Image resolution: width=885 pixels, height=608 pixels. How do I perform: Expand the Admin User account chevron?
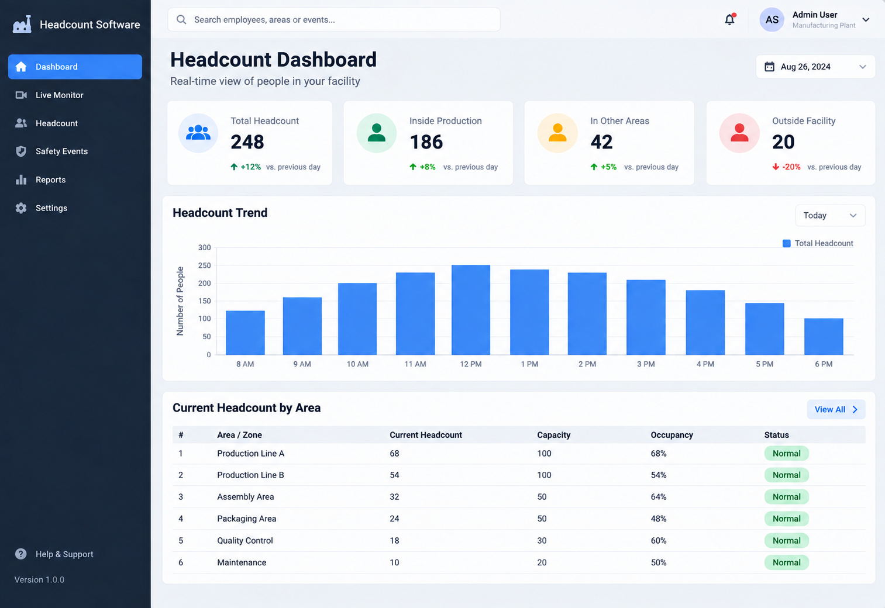[866, 20]
